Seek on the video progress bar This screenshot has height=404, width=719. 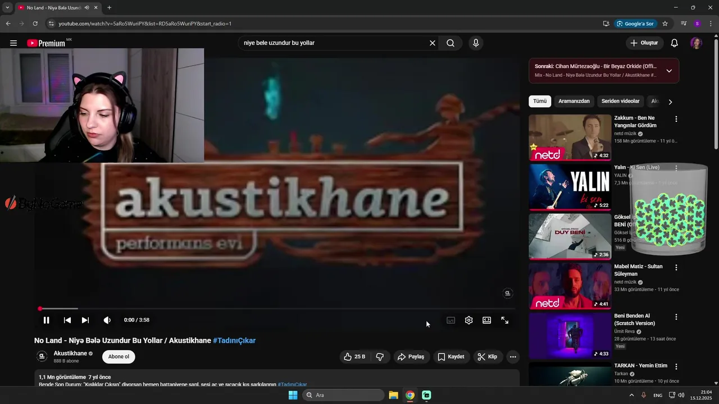point(277,309)
